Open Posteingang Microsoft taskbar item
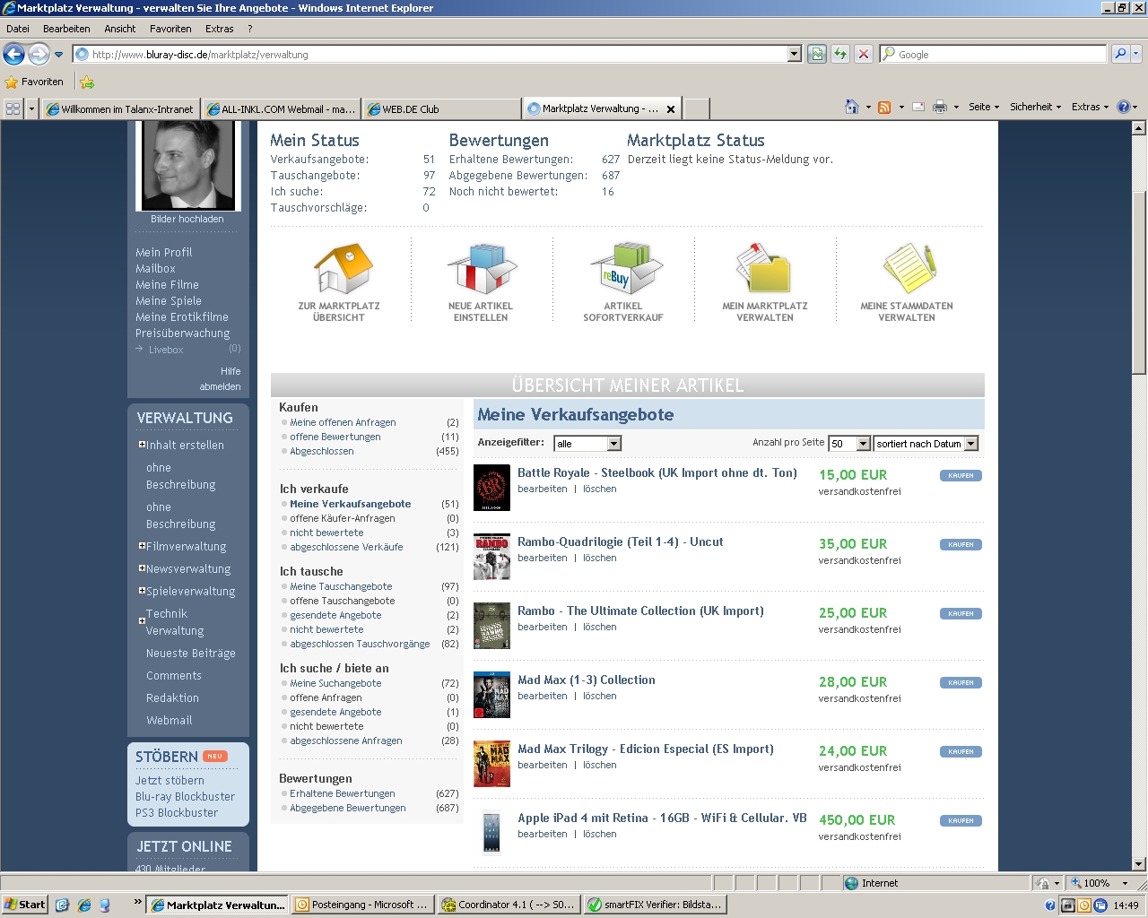 [x=362, y=905]
